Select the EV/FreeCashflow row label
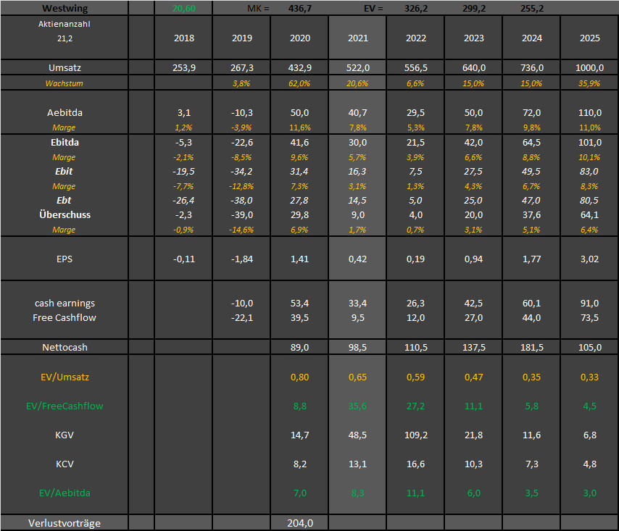The width and height of the screenshot is (619, 531). (65, 406)
